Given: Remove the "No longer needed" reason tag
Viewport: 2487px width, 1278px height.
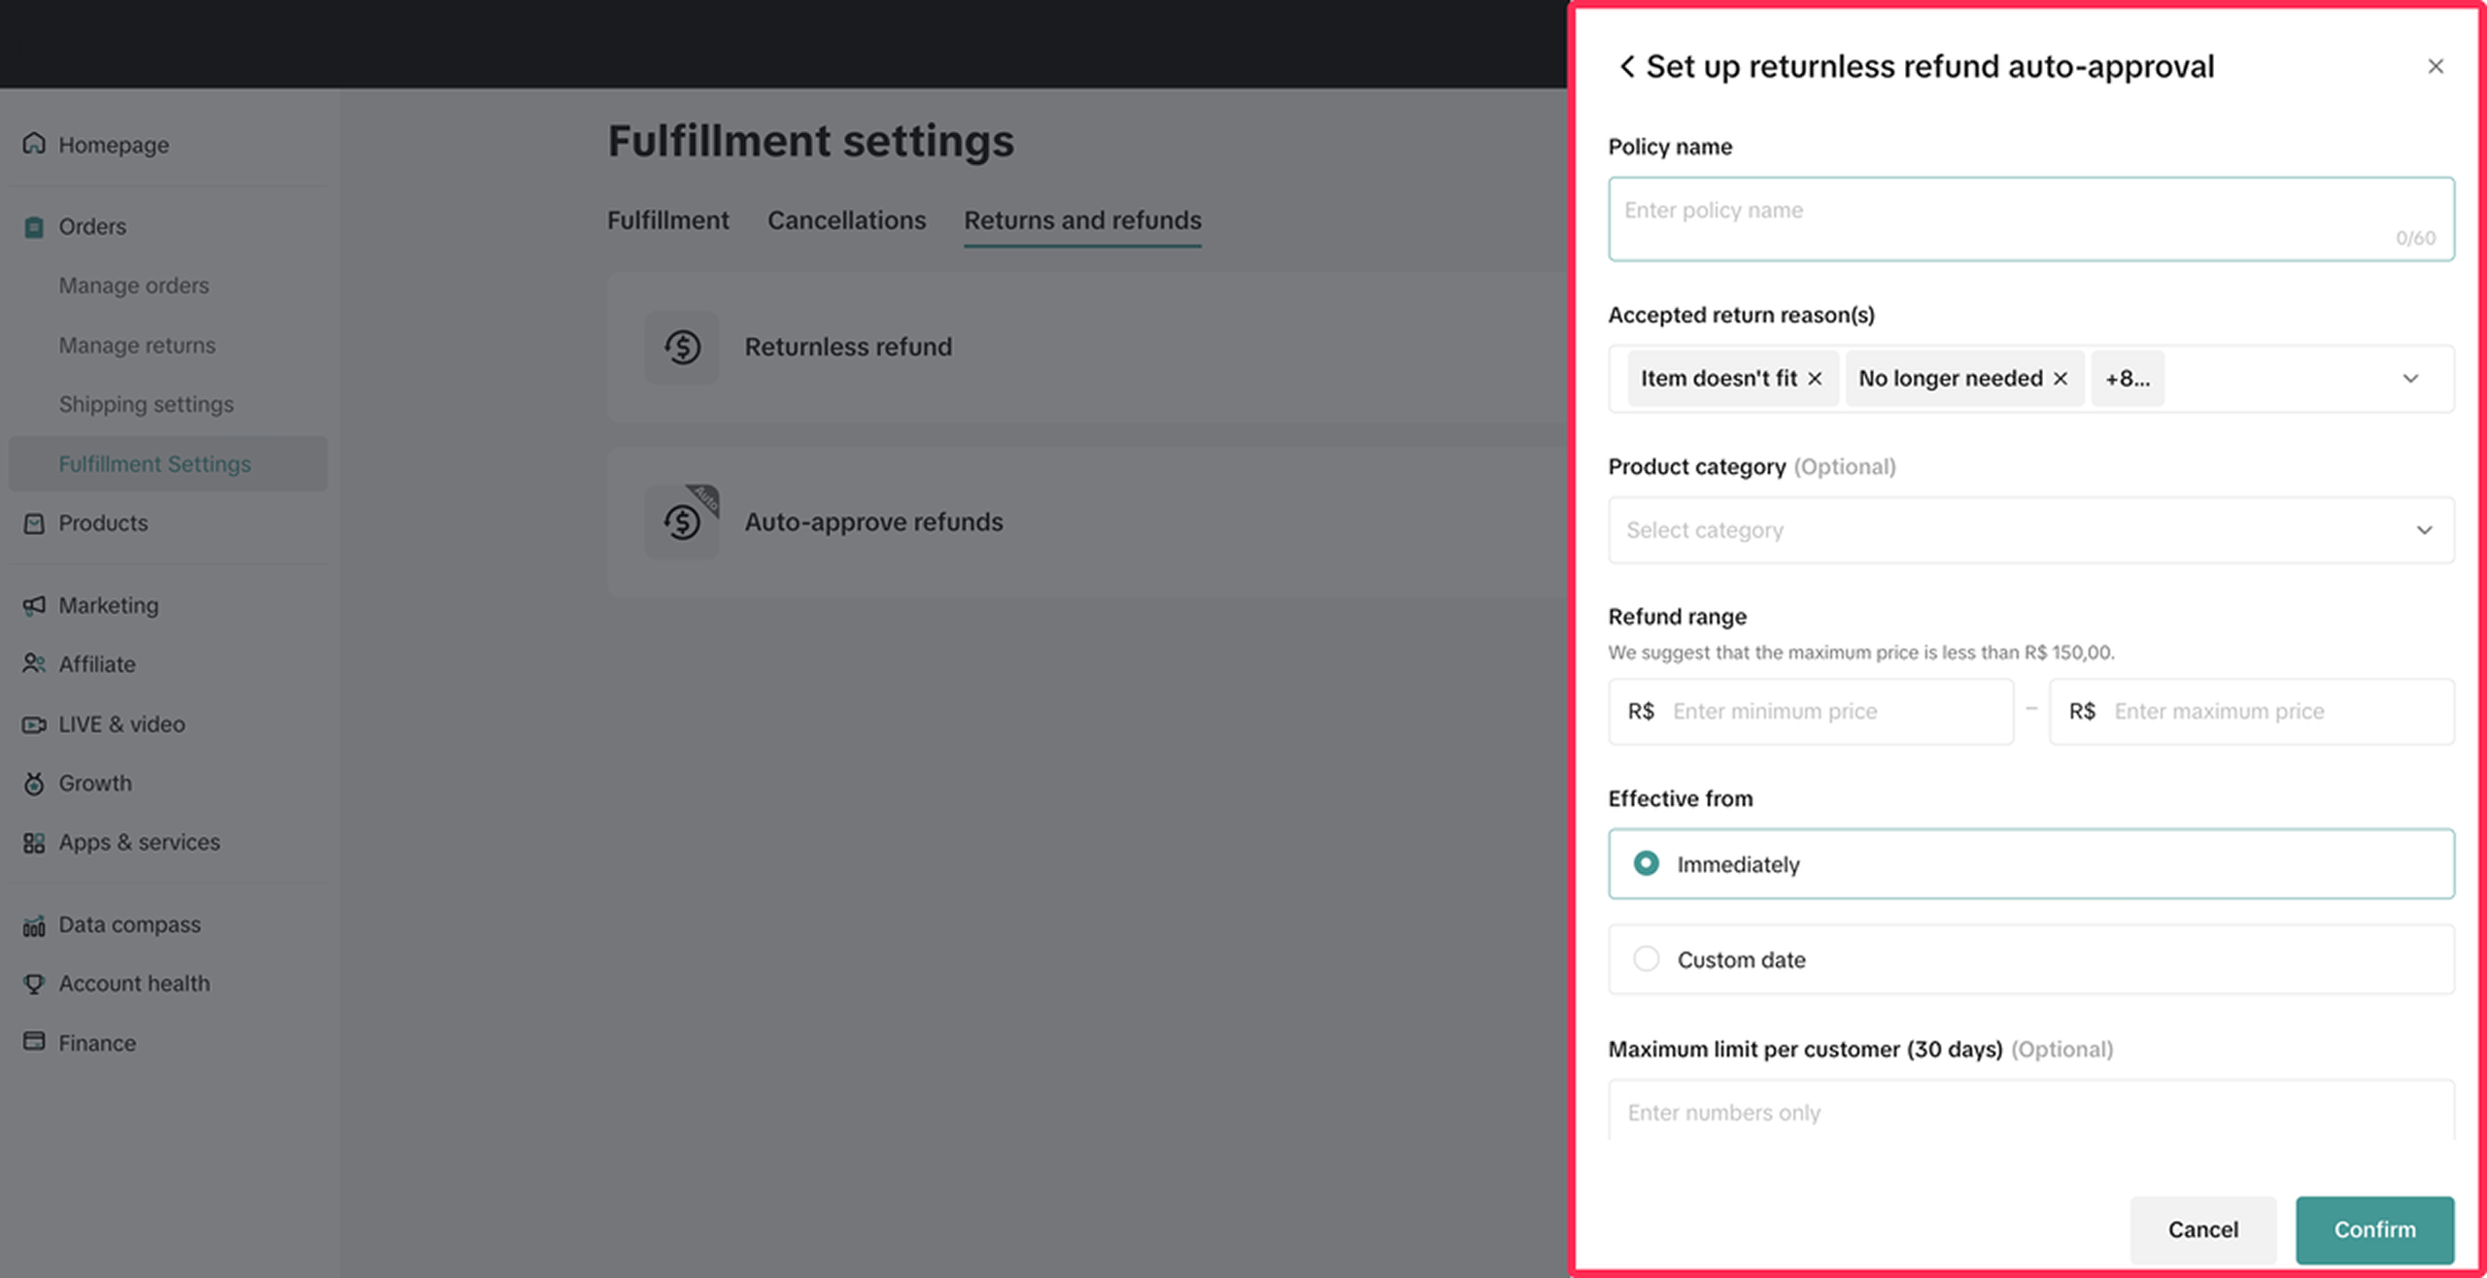Looking at the screenshot, I should coord(2061,379).
